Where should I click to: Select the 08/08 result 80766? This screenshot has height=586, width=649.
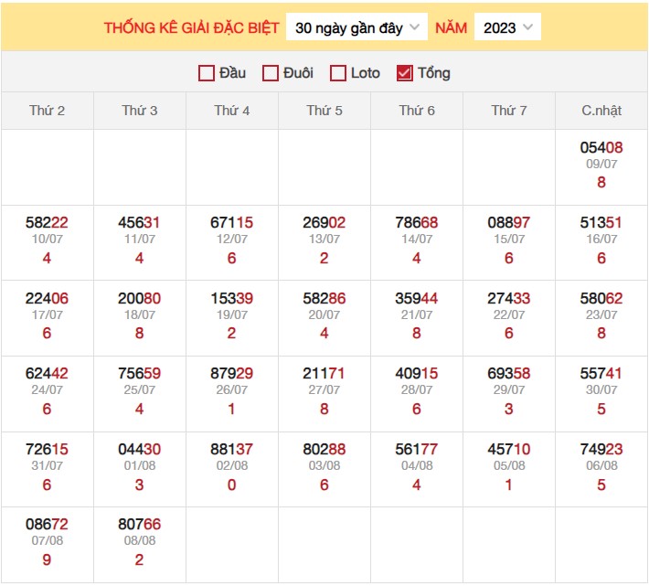[140, 525]
